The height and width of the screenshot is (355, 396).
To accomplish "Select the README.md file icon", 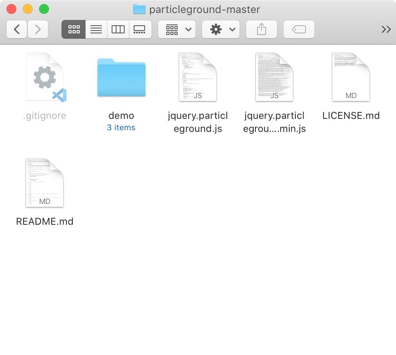I will coord(44,183).
